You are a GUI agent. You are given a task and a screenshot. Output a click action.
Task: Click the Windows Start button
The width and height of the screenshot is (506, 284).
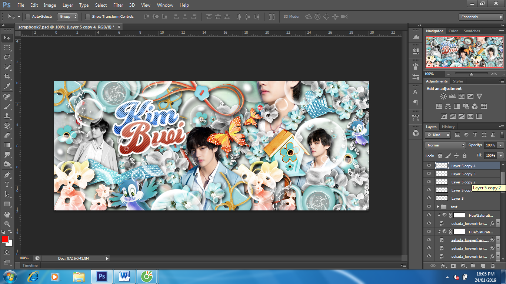pyautogui.click(x=9, y=276)
